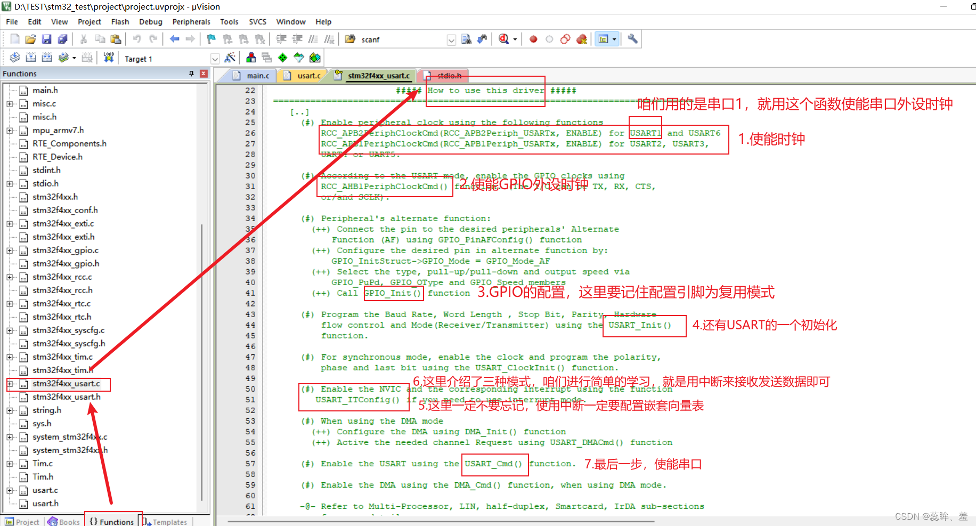The width and height of the screenshot is (976, 526).
Task: Select stm32f4xx_tim.c in tree
Action: [62, 357]
